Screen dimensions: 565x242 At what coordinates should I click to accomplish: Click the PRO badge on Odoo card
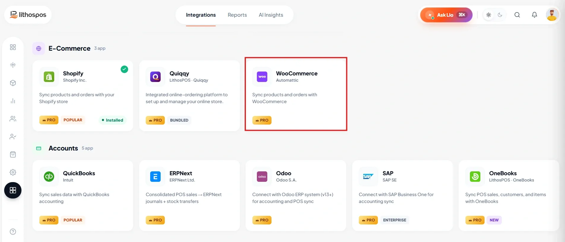coord(262,220)
